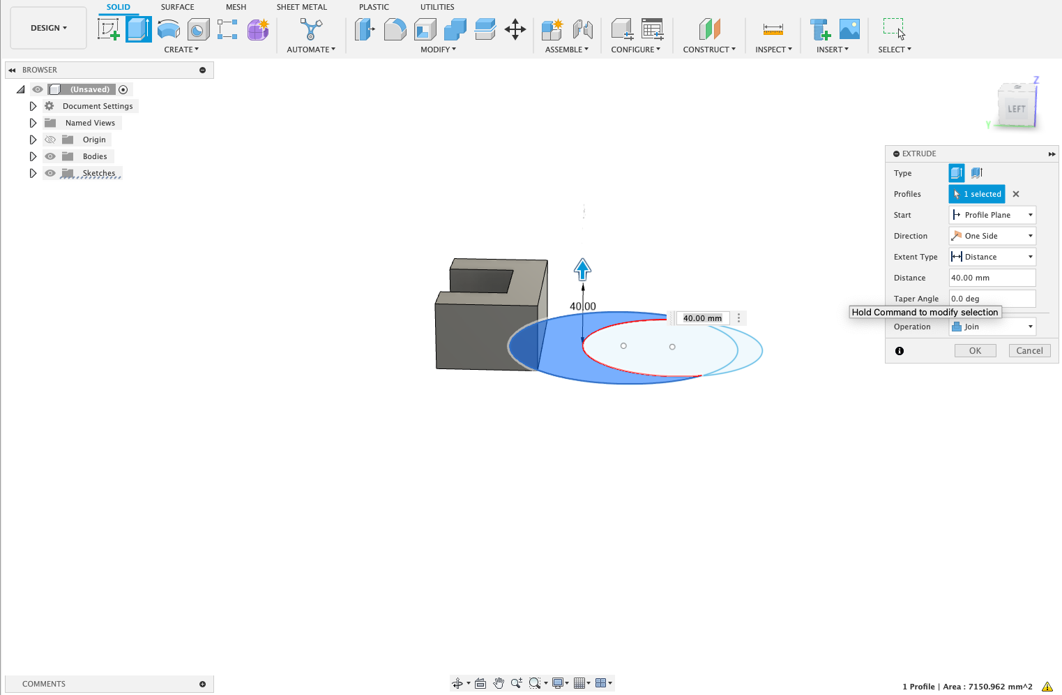
Task: Expand the Document Settings node
Action: click(x=33, y=106)
